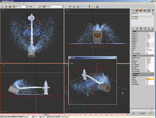Toggle the Y axis constraint
The width and height of the screenshot is (156, 118).
click(x=85, y=7)
